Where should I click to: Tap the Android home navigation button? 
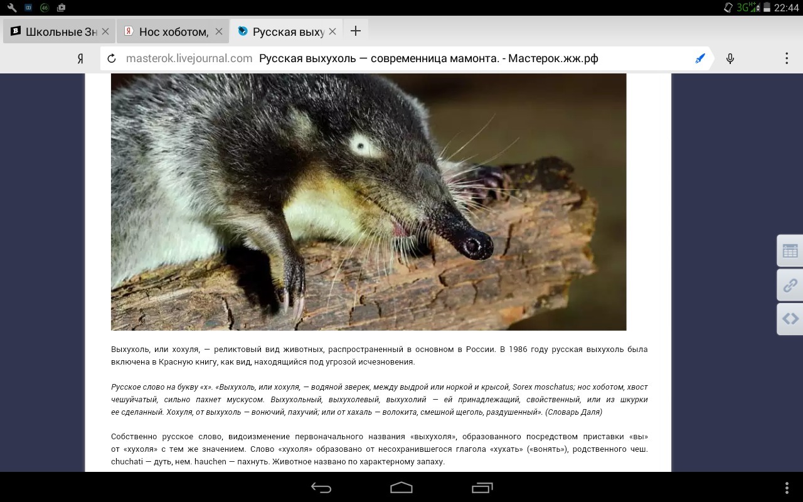coord(401,488)
